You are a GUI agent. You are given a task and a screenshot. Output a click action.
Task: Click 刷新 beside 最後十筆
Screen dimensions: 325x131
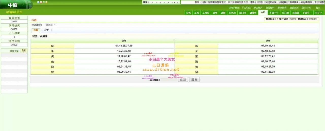(x=24, y=51)
